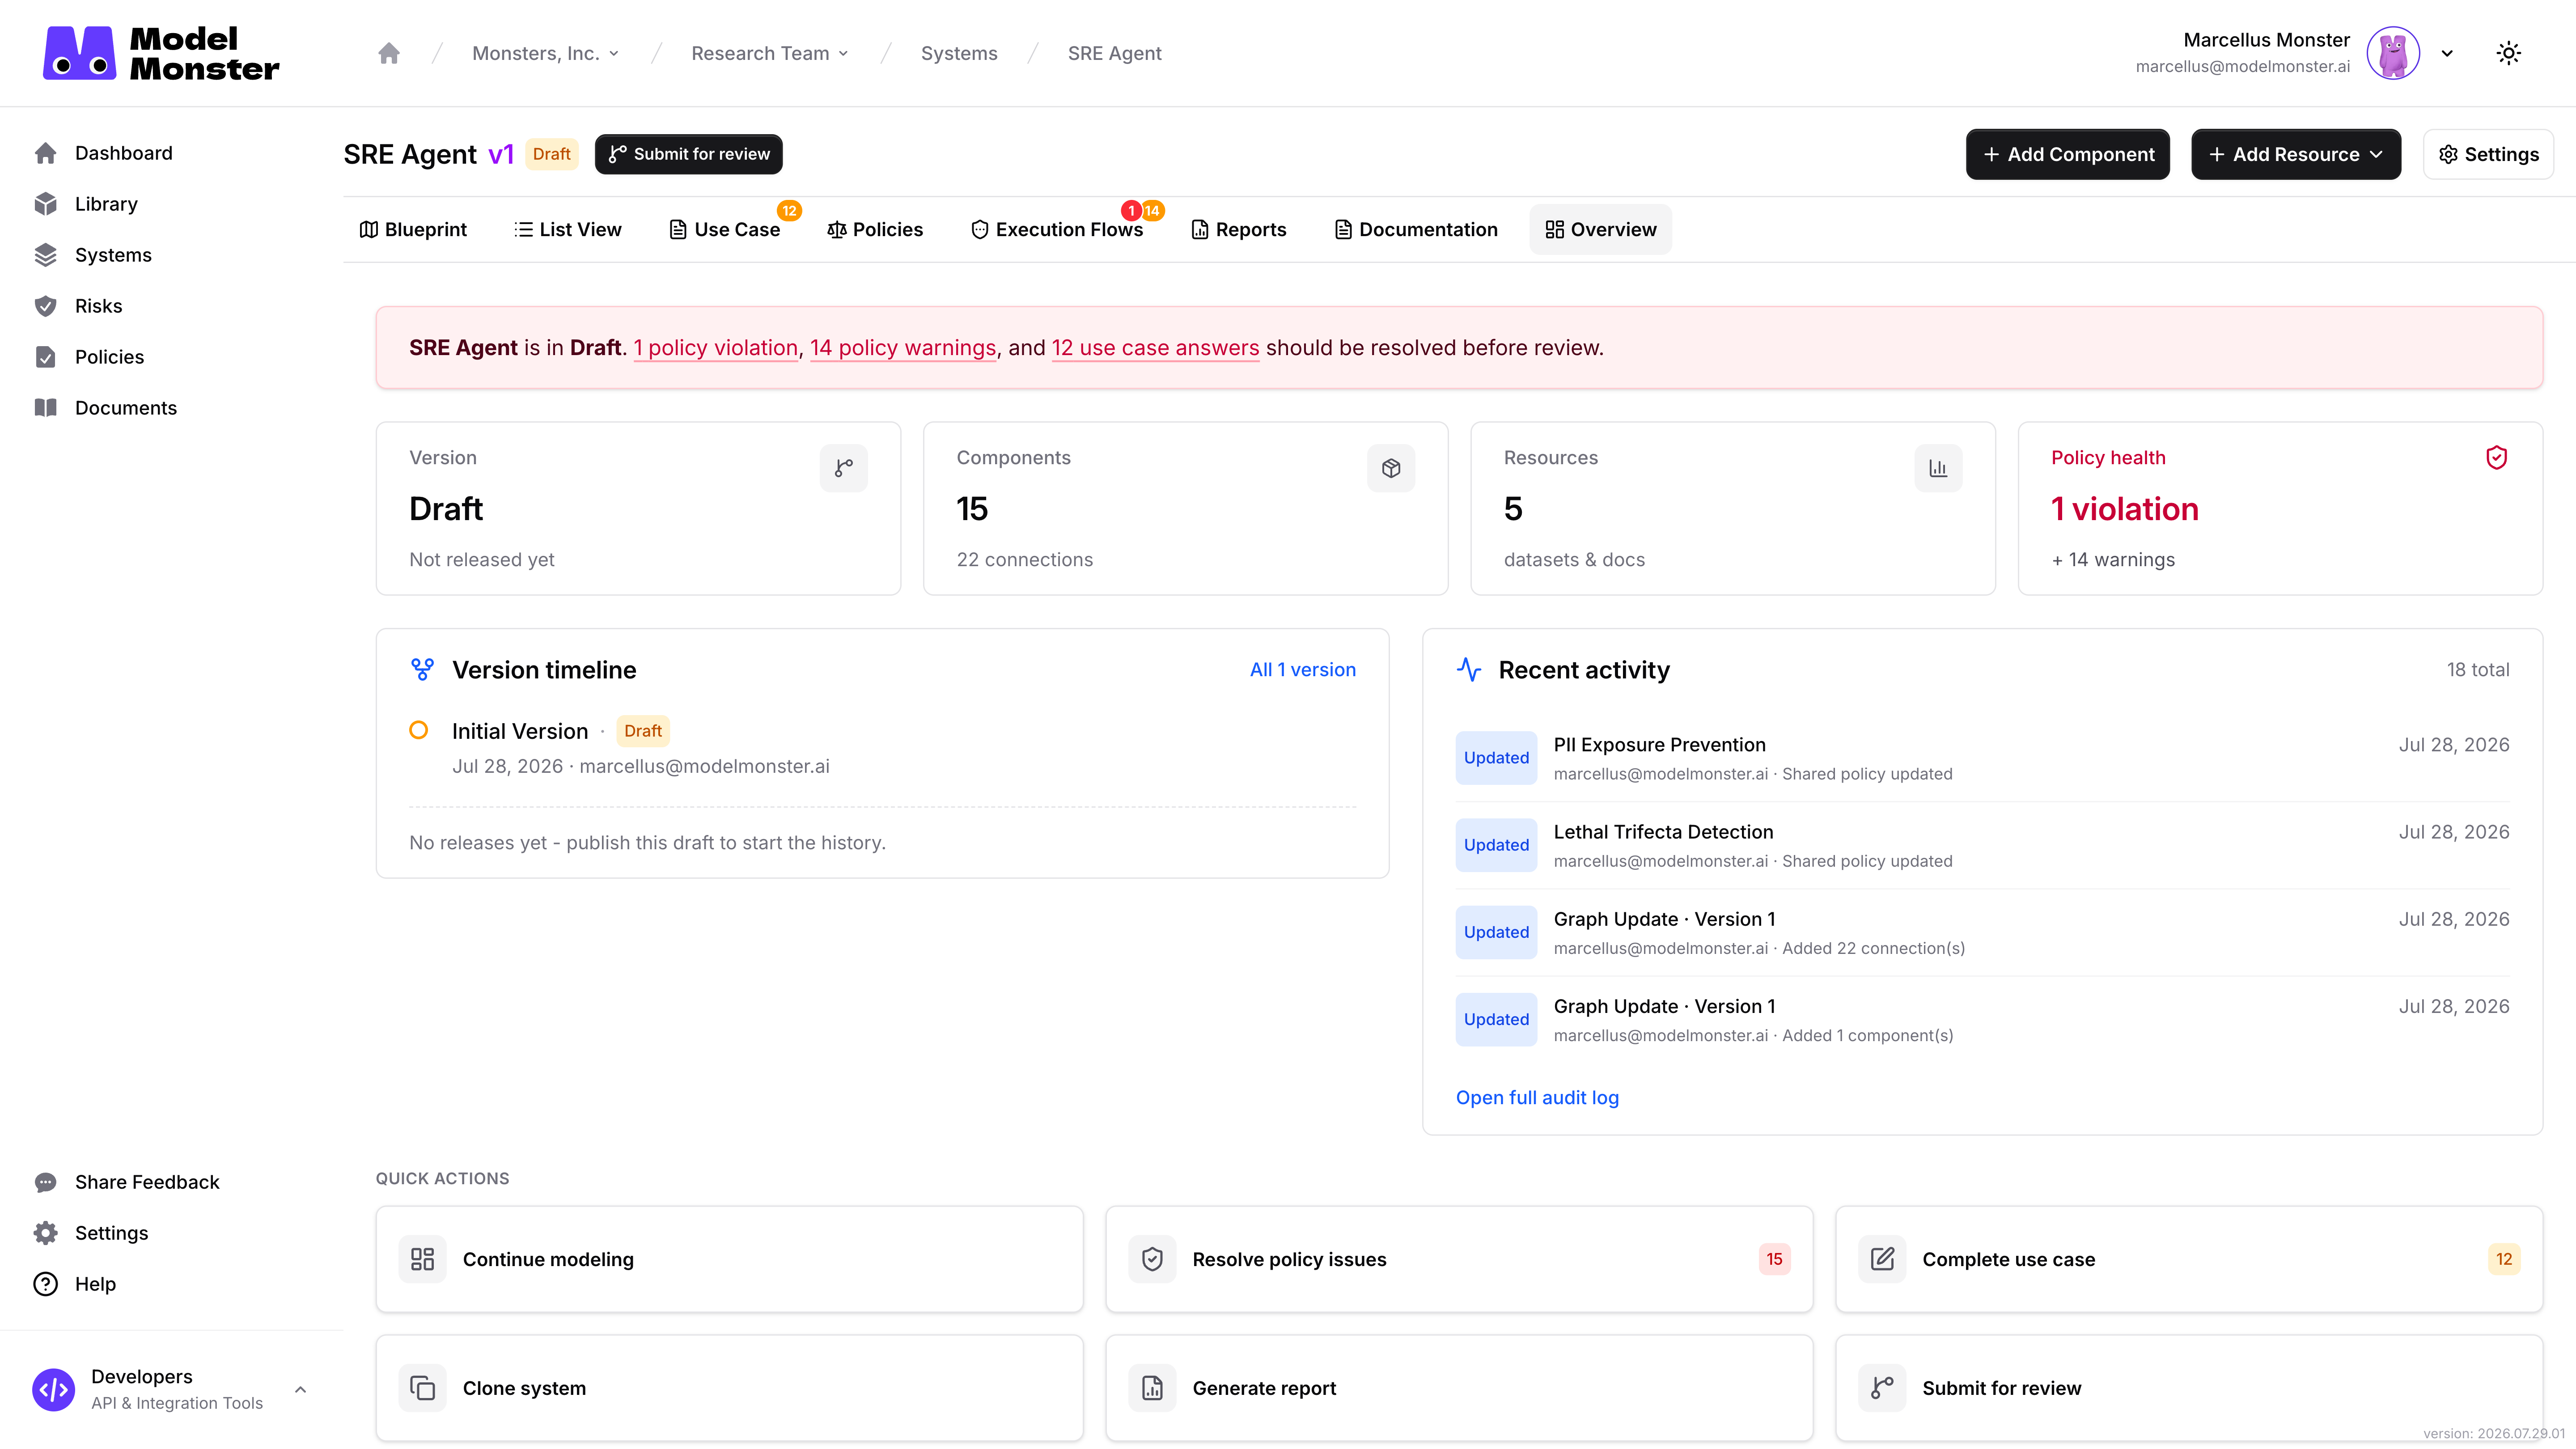Expand the Developers API & Integration Tools chevron
Viewport: 2576px width, 1449px height.
click(300, 1390)
